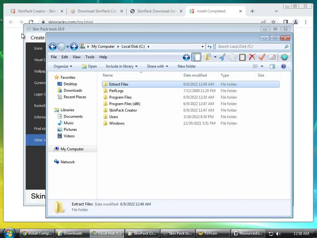Open the folder options toolbar dropdown arrow
Screen dimensions: 317x238
(x=215, y=57)
